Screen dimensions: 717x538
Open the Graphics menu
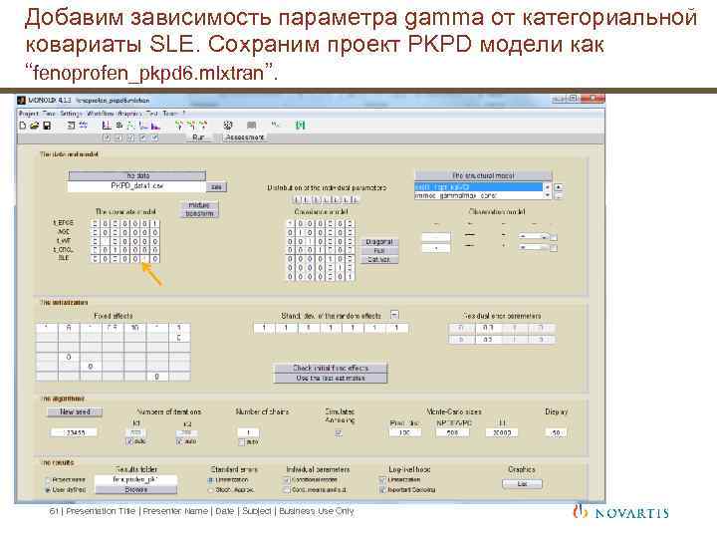(130, 113)
